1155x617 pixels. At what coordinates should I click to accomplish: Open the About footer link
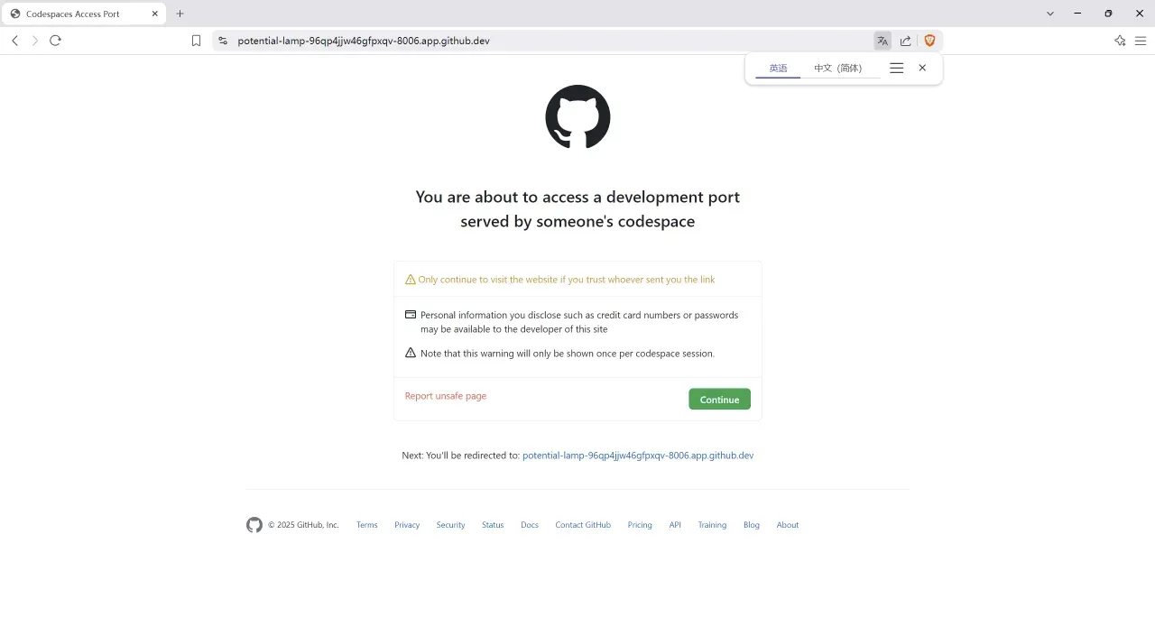pos(788,525)
